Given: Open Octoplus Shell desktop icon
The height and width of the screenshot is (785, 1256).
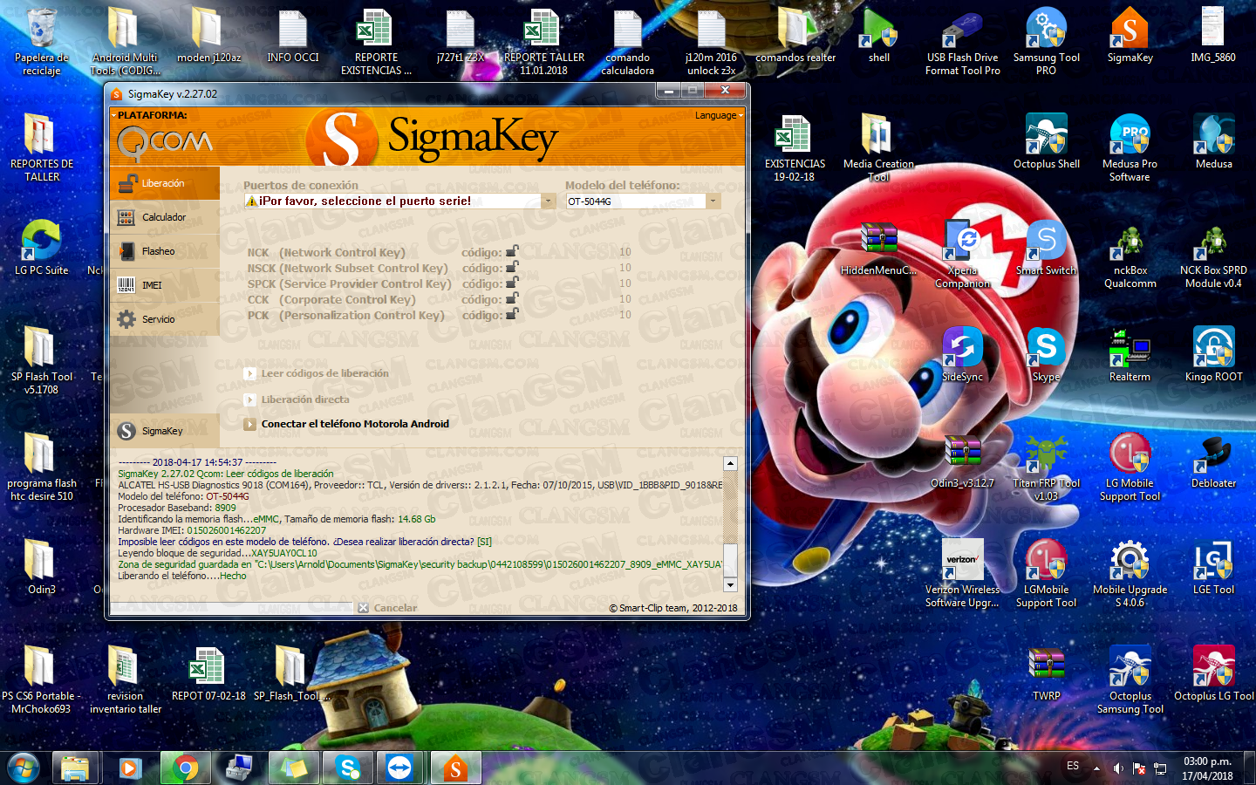Looking at the screenshot, I should [x=1046, y=141].
